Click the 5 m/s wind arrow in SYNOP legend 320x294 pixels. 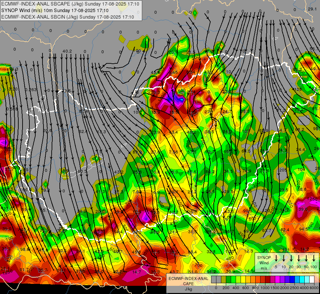pyautogui.click(x=276, y=258)
